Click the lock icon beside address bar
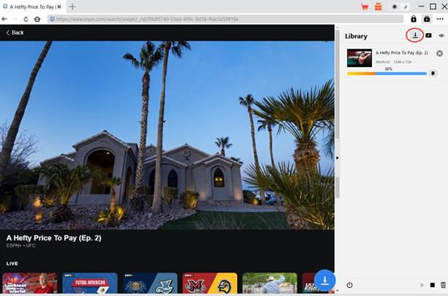 [413, 19]
